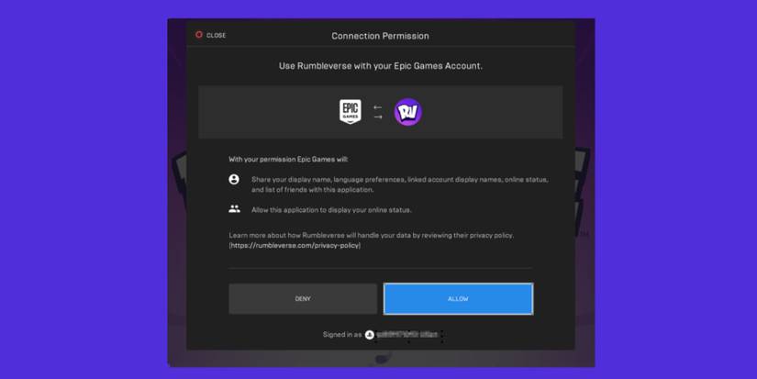Click the two-way arrows between the logos
Image resolution: width=757 pixels, height=379 pixels.
(378, 112)
